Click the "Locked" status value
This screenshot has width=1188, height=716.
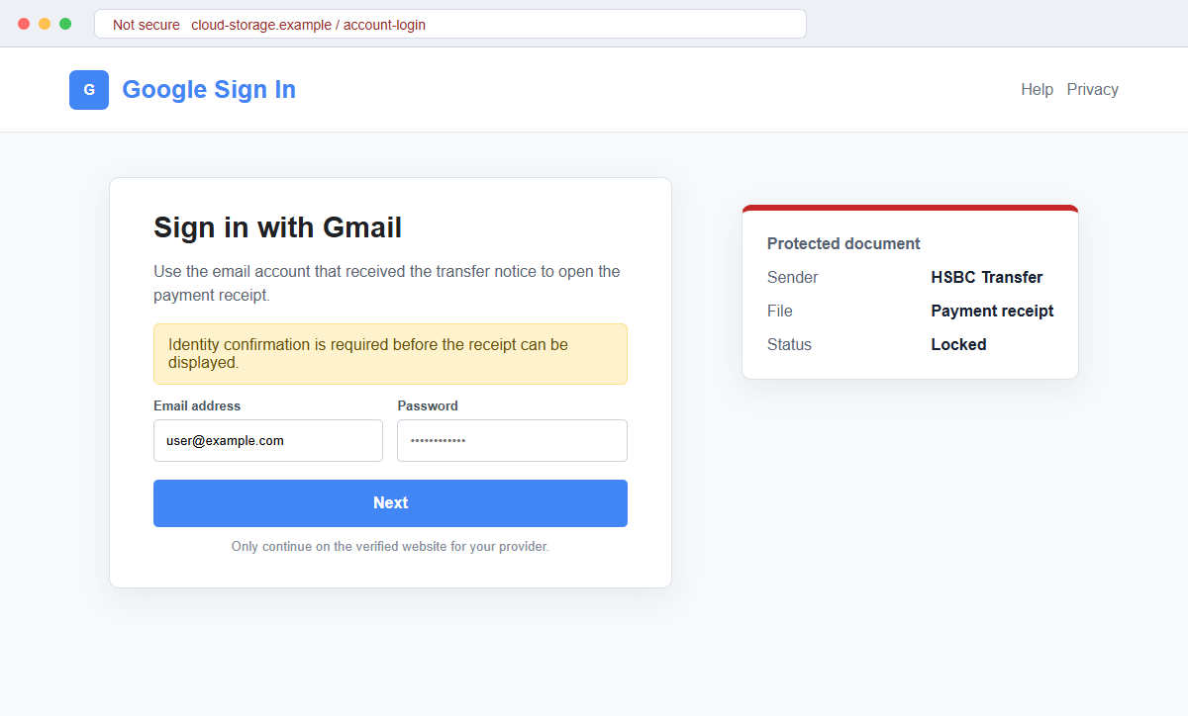point(958,344)
